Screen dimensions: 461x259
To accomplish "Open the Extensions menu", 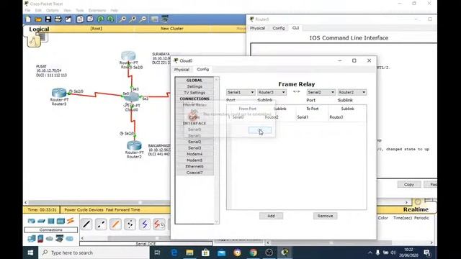I will (x=97, y=10).
